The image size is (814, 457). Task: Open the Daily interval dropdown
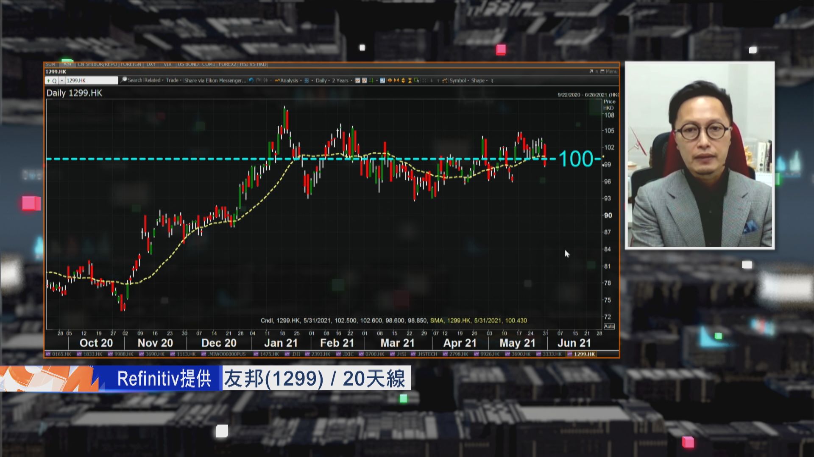(321, 80)
